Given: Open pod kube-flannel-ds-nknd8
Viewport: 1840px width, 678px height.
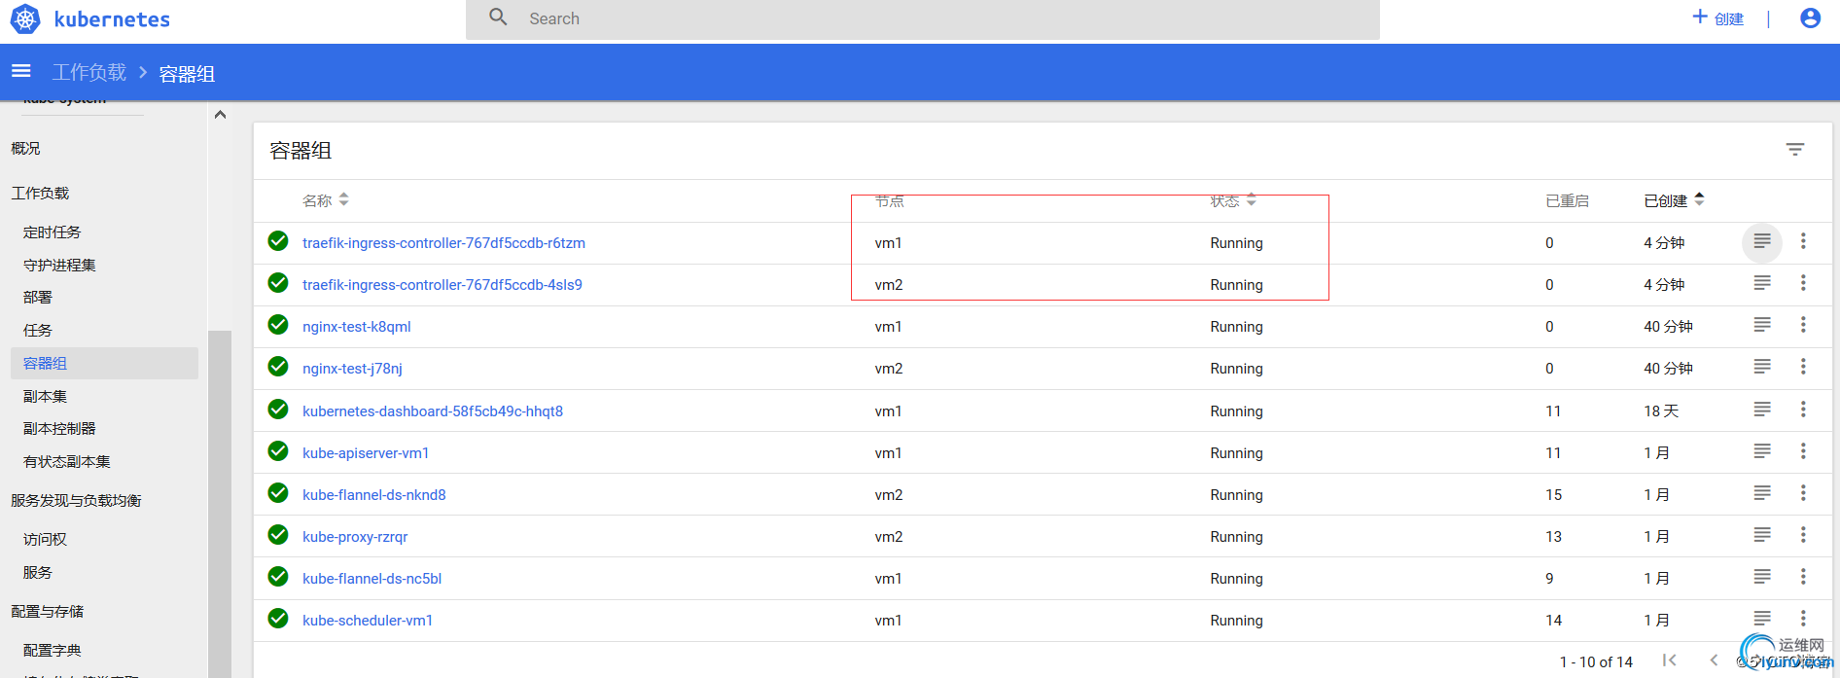Looking at the screenshot, I should (x=374, y=495).
